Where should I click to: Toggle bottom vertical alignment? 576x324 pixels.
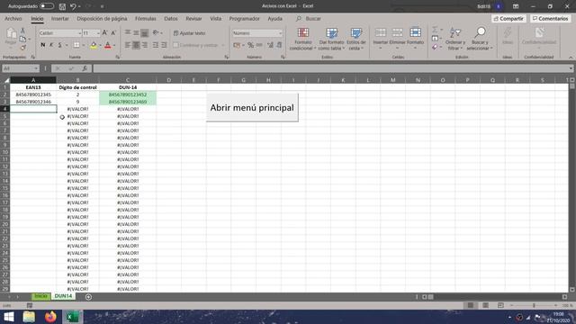coord(145,33)
